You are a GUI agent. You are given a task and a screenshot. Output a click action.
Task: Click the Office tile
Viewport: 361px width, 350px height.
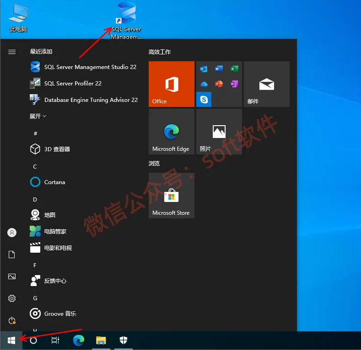coord(172,84)
